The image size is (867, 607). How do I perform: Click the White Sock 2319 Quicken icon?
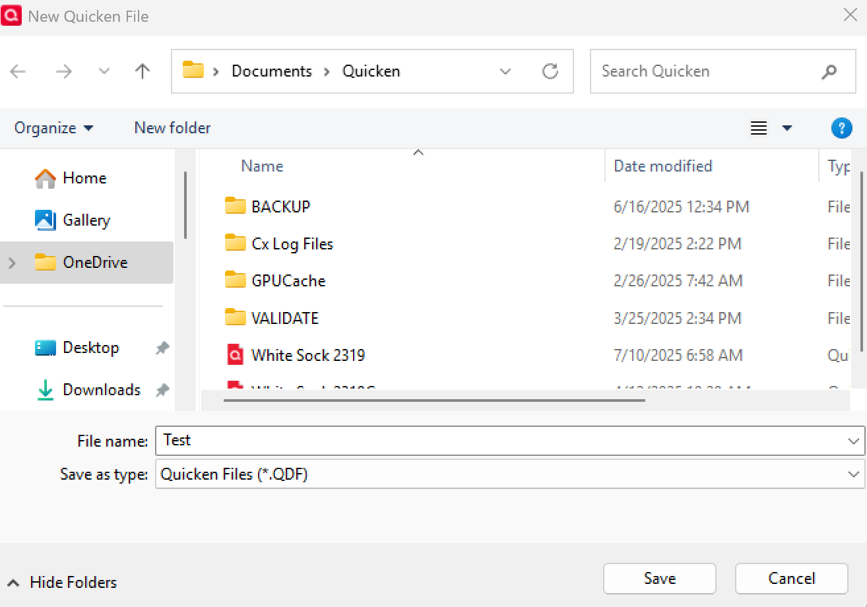coord(236,355)
